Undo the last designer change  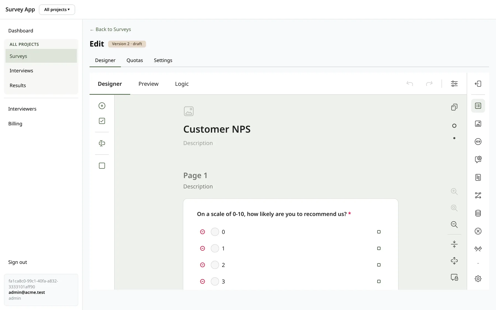410,83
